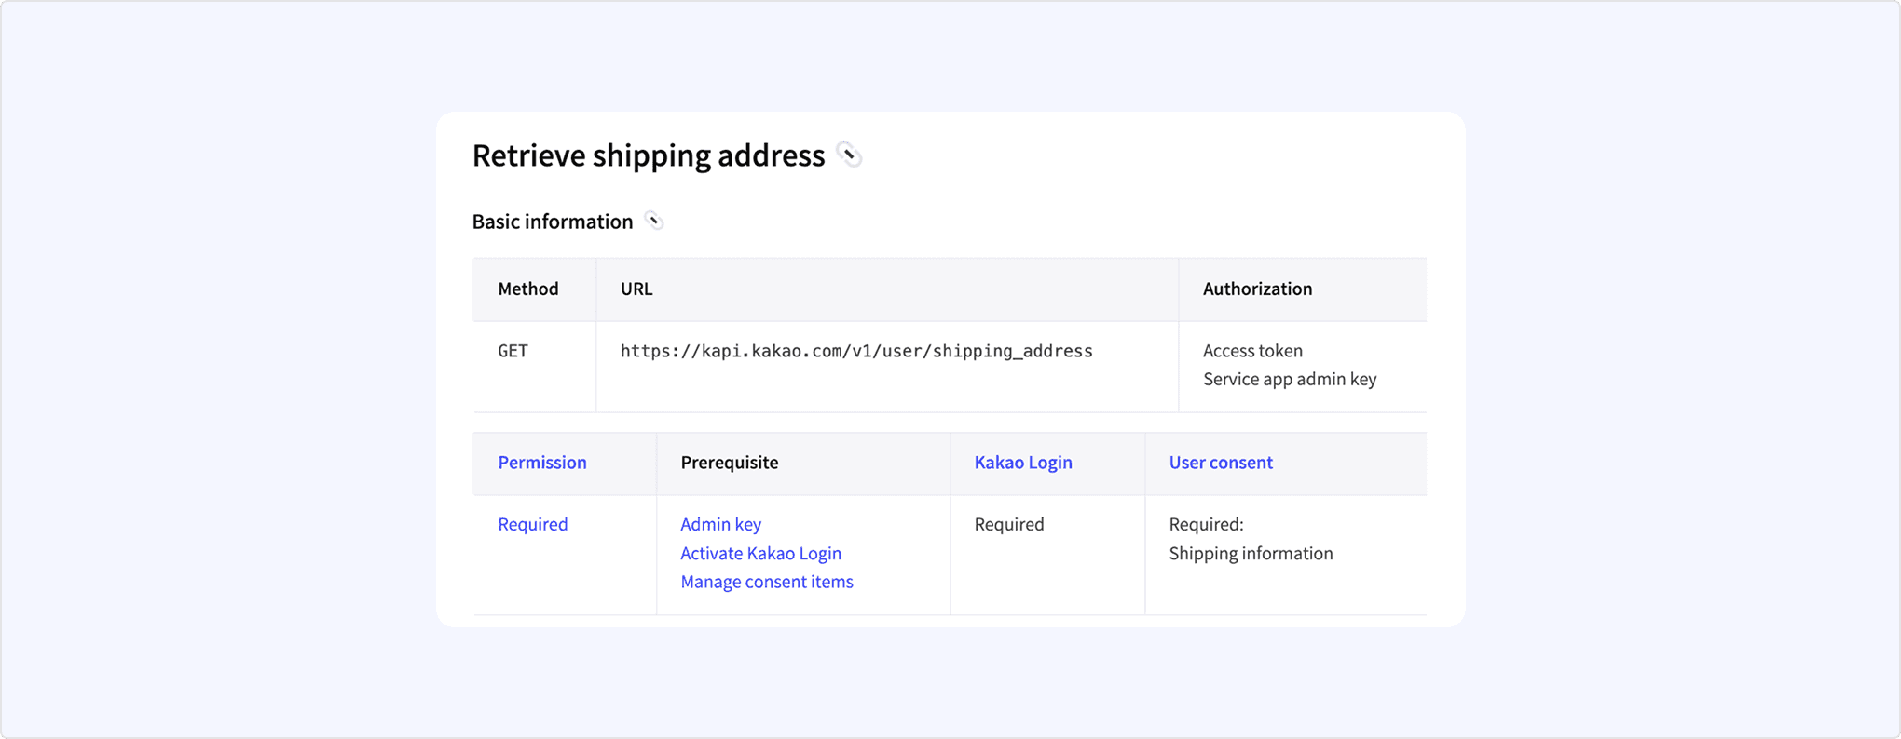Click the anchor icon beside Retrieve shipping address
The width and height of the screenshot is (1901, 739).
pos(848,155)
